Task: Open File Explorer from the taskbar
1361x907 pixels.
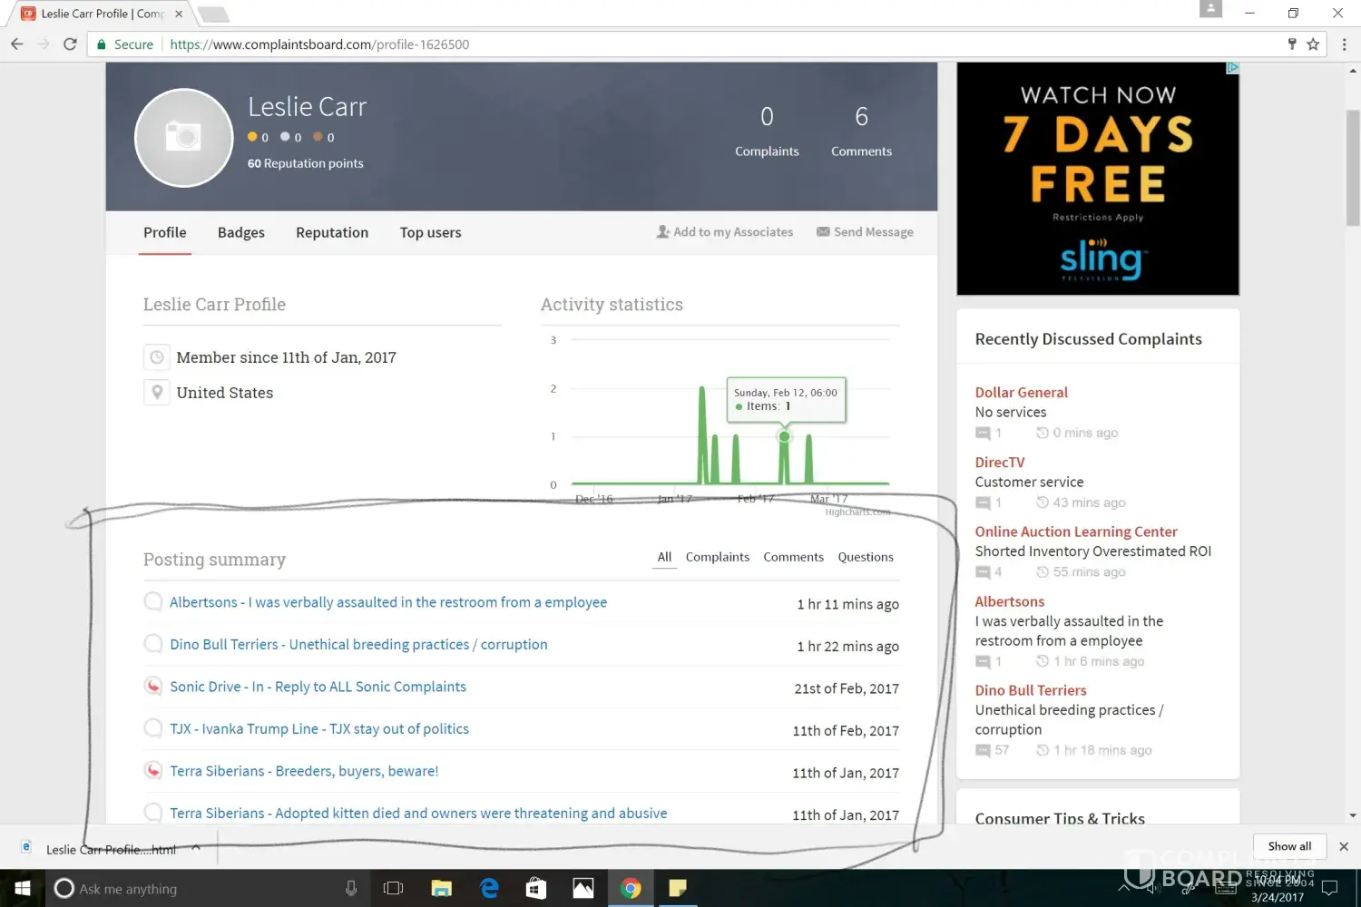Action: click(442, 888)
